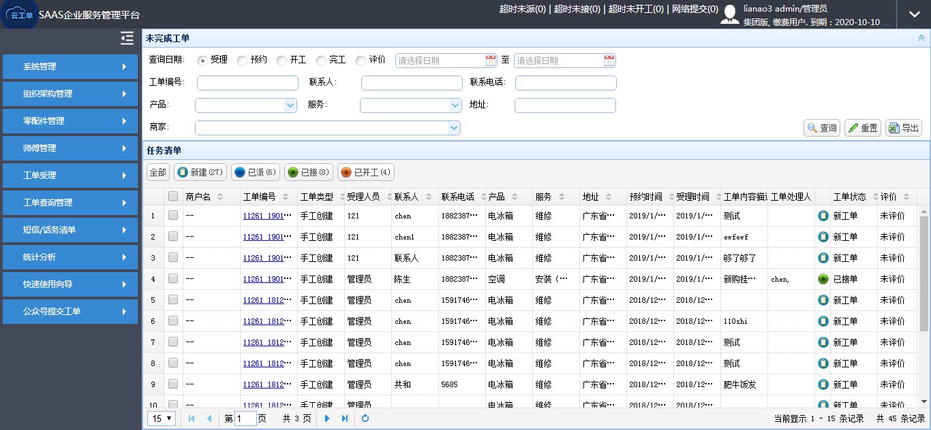
Task: Expand the 商家 combo box
Action: (x=454, y=128)
